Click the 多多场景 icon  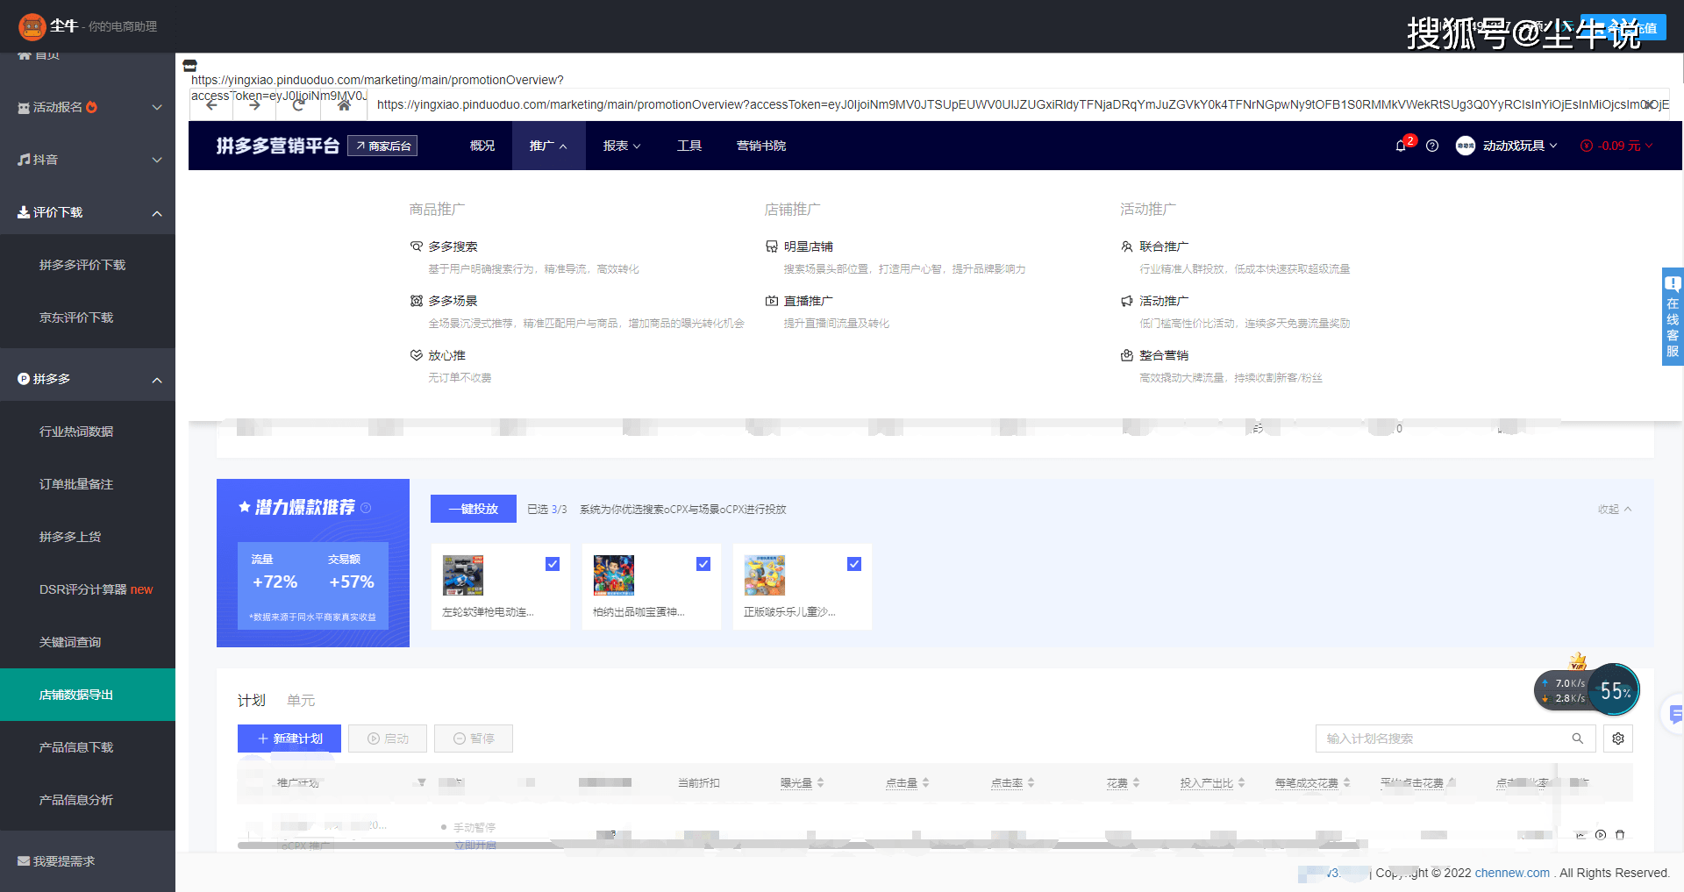(417, 301)
